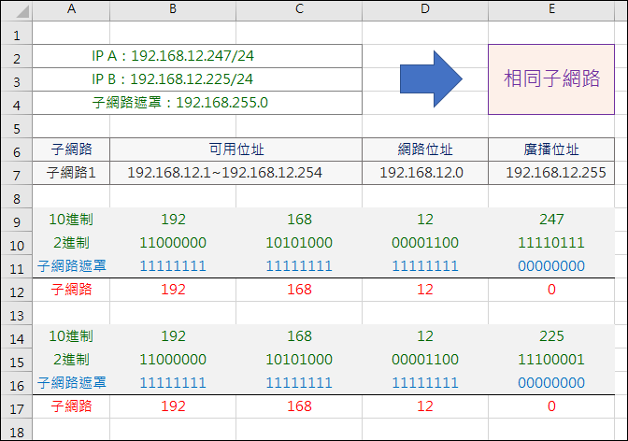The height and width of the screenshot is (441, 628).
Task: Select red 子網路 label in row 17
Action: (x=71, y=406)
